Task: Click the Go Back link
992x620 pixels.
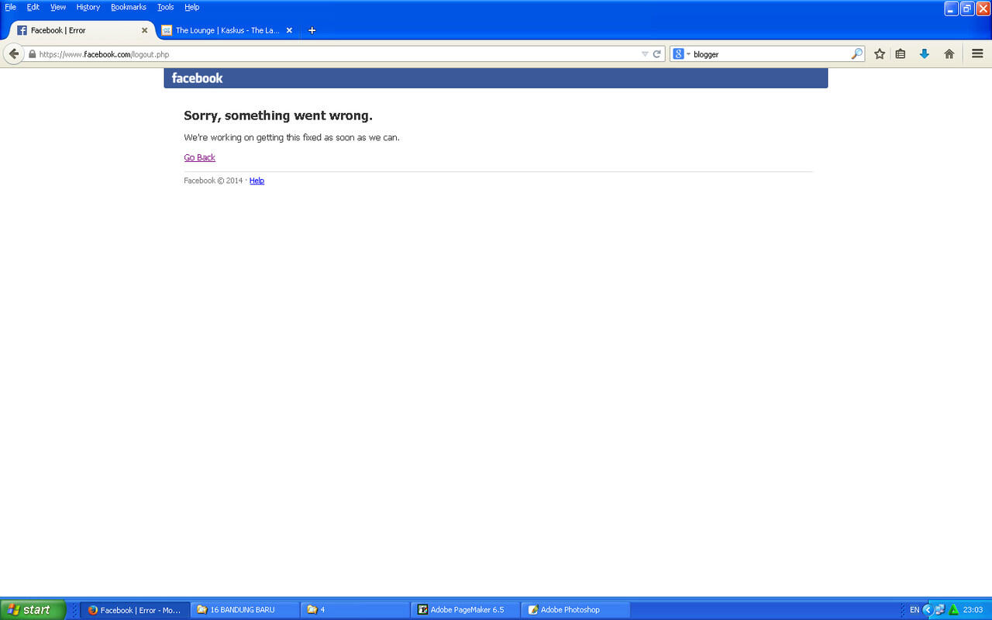Action: click(x=199, y=157)
